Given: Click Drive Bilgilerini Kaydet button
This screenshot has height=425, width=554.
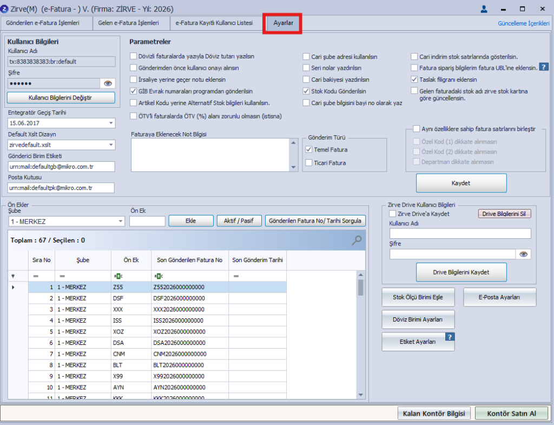Looking at the screenshot, I should [x=461, y=272].
